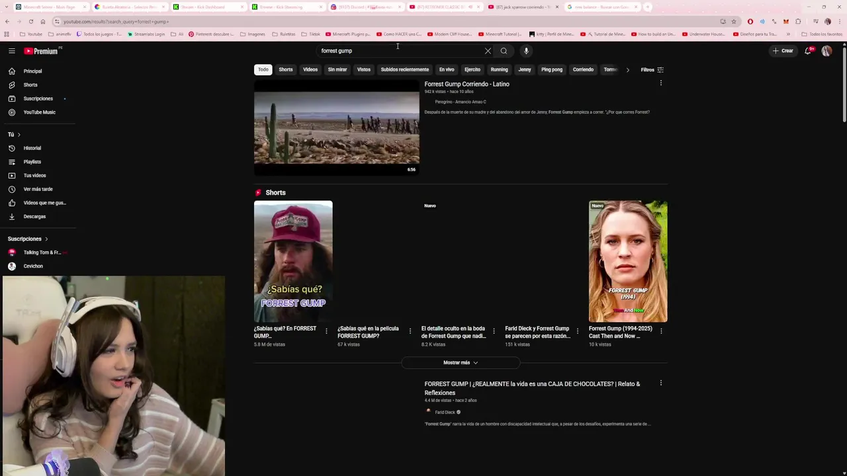847x476 pixels.
Task: Open Peregrino - Amancio Amao C channel
Action: point(461,102)
